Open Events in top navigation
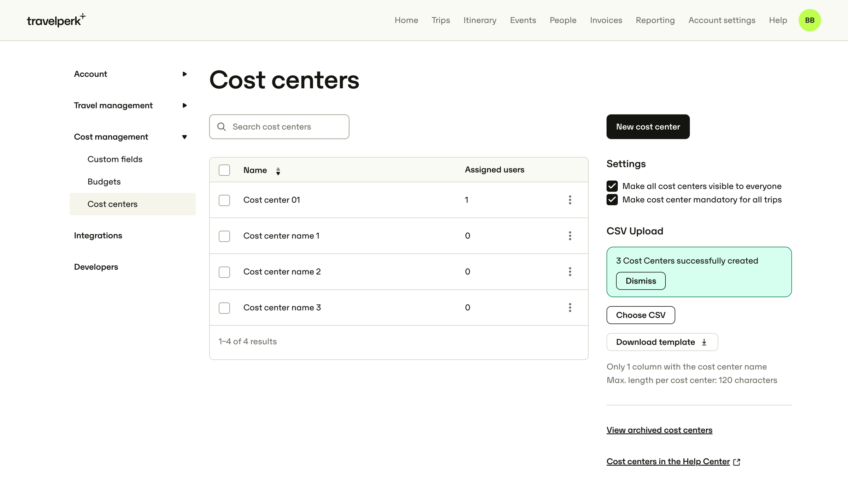The image size is (848, 499). click(523, 20)
